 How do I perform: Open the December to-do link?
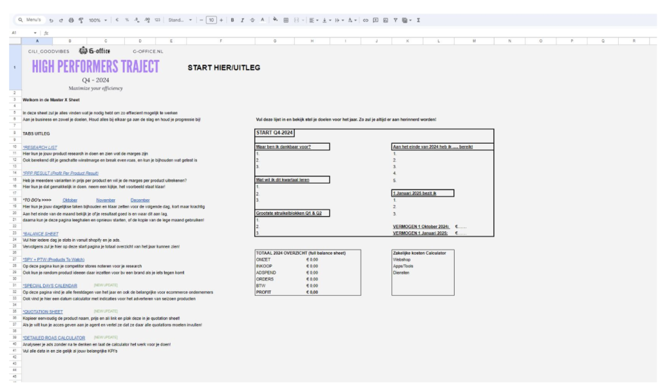140,200
